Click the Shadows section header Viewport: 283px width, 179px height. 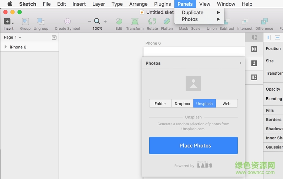[x=274, y=129]
